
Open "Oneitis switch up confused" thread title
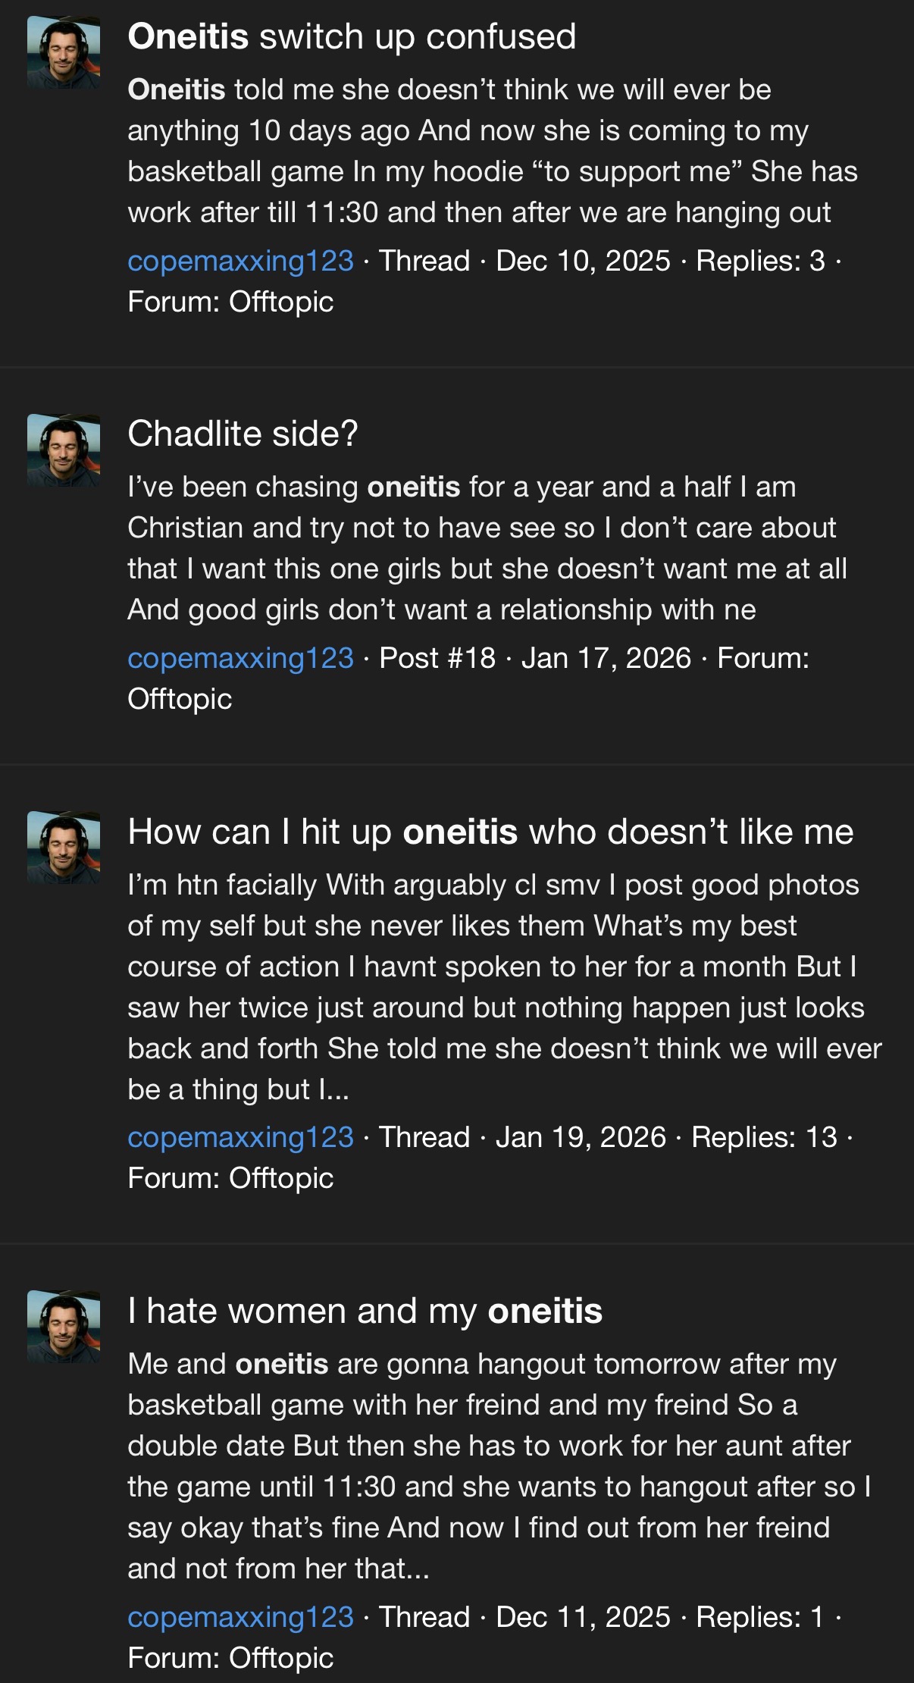coord(352,36)
